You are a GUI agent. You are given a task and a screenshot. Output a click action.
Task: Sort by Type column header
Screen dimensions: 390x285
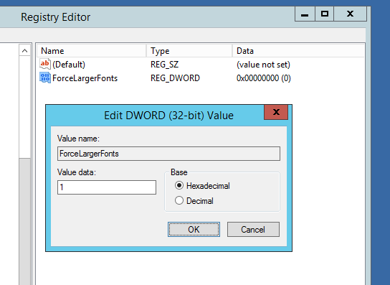point(189,51)
